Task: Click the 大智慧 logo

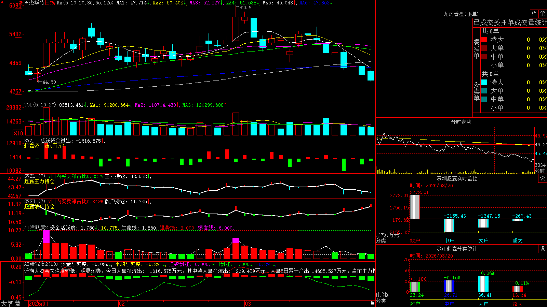Action: pos(11,304)
